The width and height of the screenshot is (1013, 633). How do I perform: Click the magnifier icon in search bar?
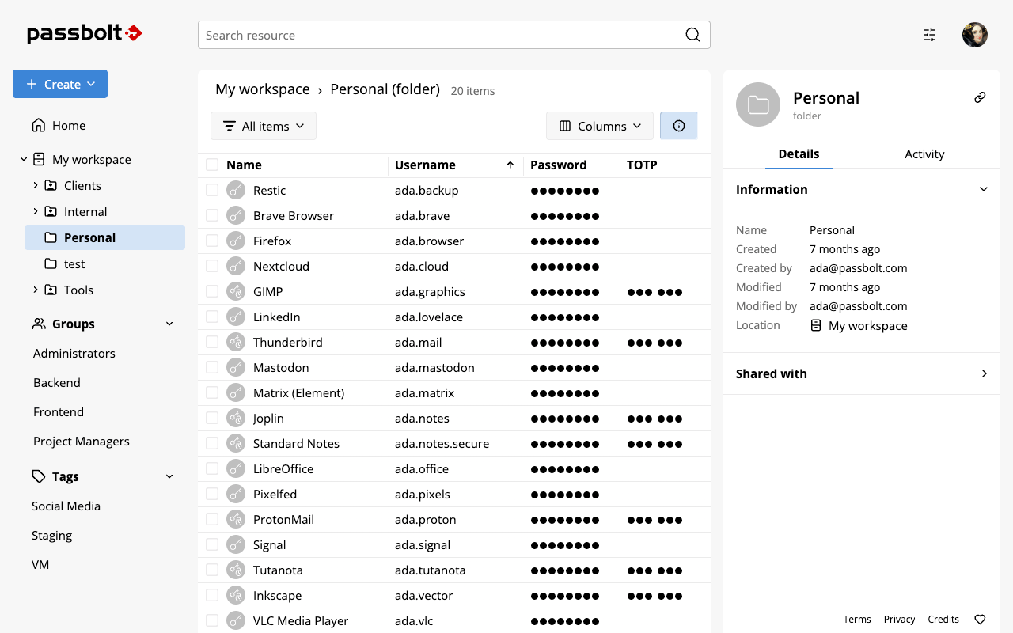tap(692, 35)
